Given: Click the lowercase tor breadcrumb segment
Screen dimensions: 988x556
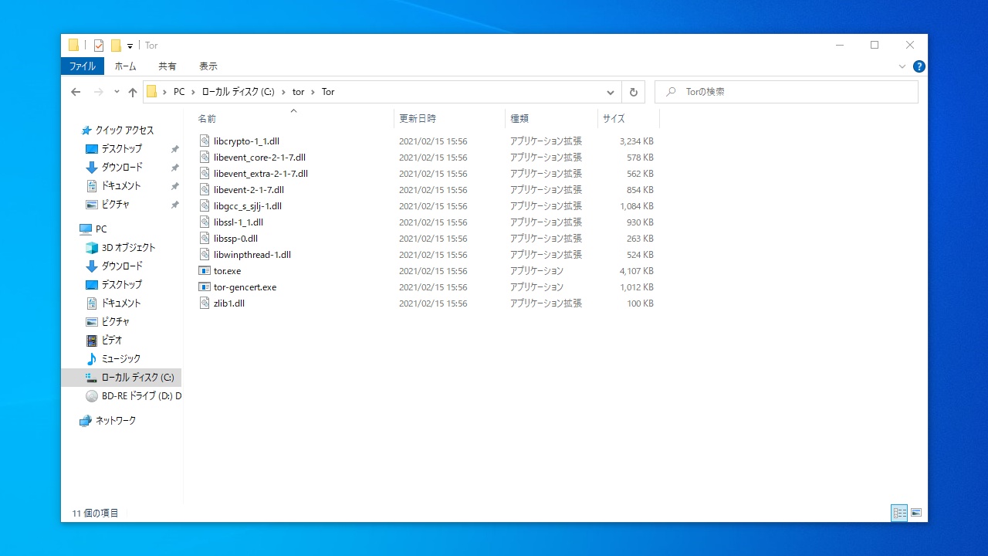Looking at the screenshot, I should click(x=298, y=92).
